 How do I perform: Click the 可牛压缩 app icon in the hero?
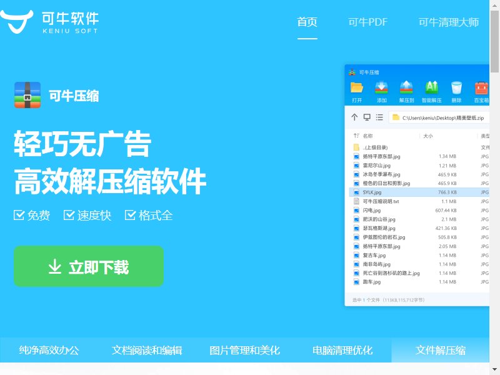27,95
